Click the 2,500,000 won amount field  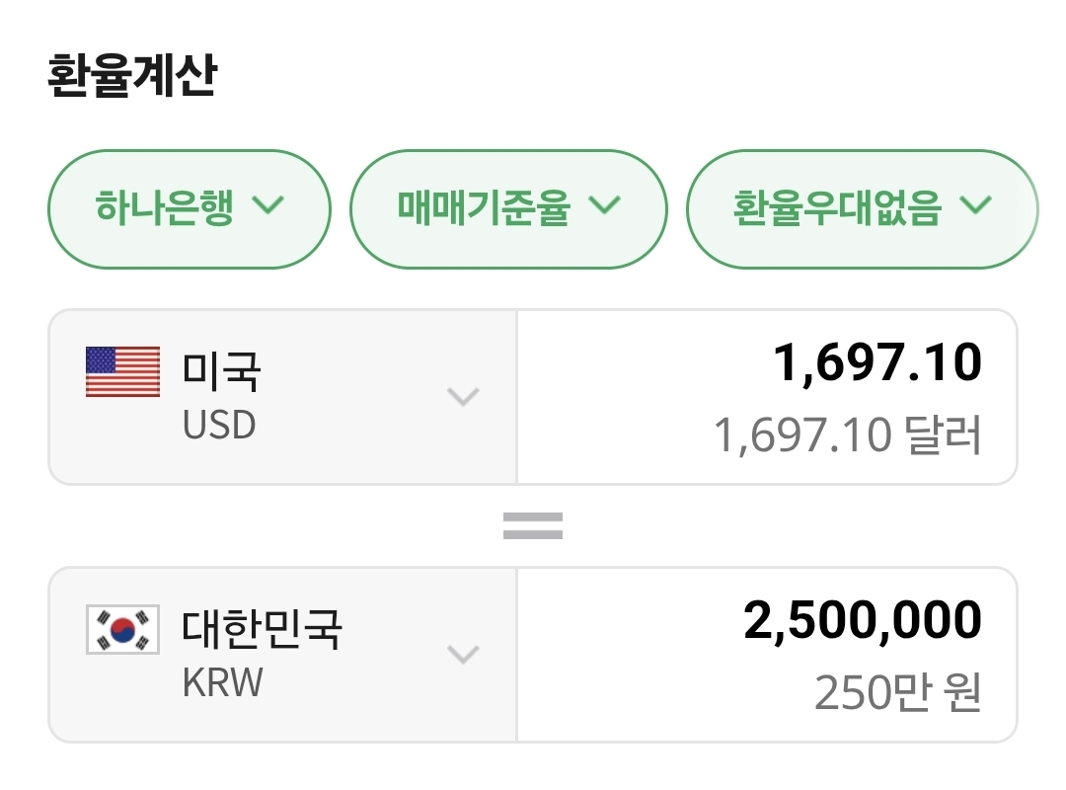pyautogui.click(x=862, y=620)
